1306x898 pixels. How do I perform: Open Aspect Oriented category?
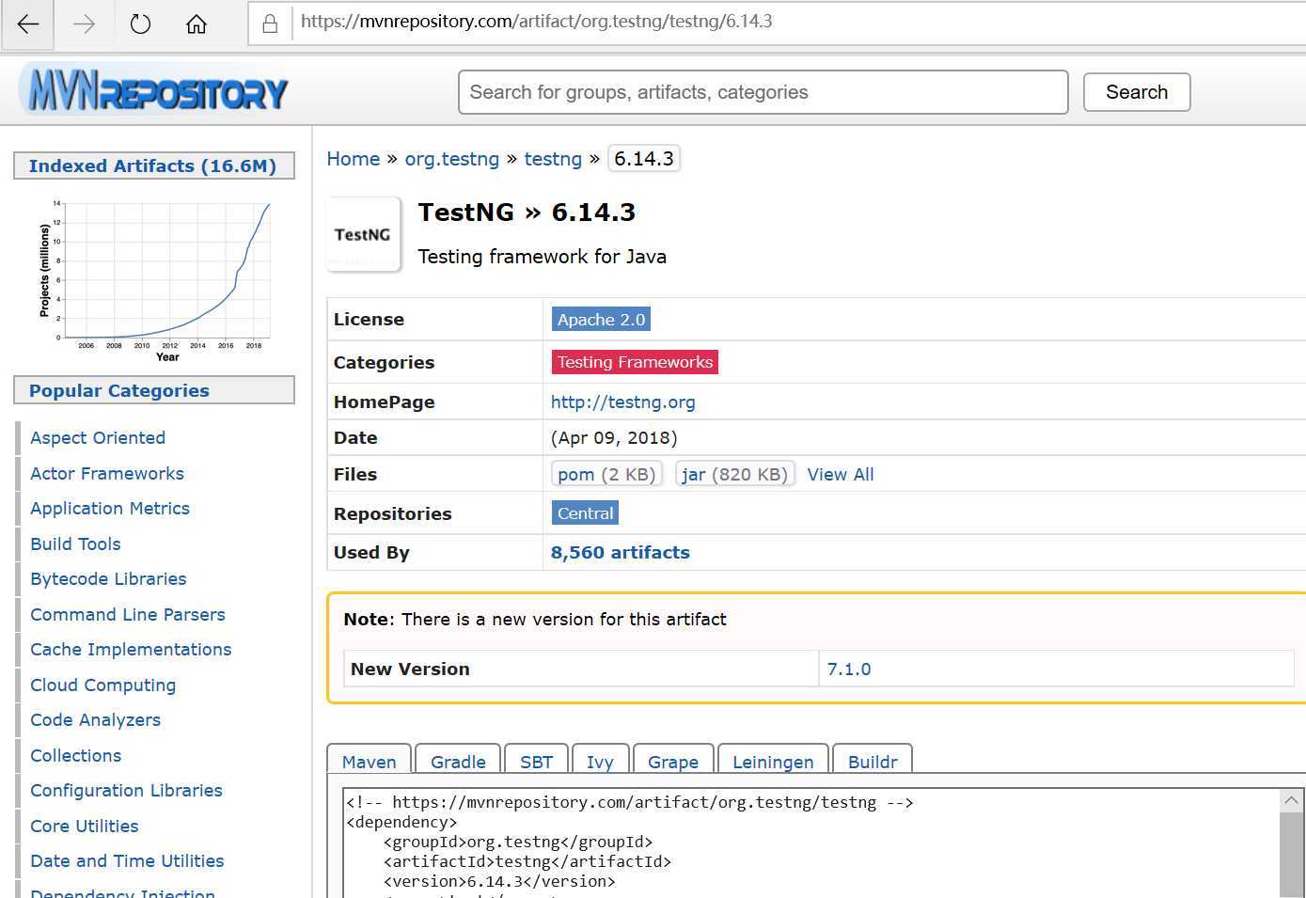click(x=98, y=438)
